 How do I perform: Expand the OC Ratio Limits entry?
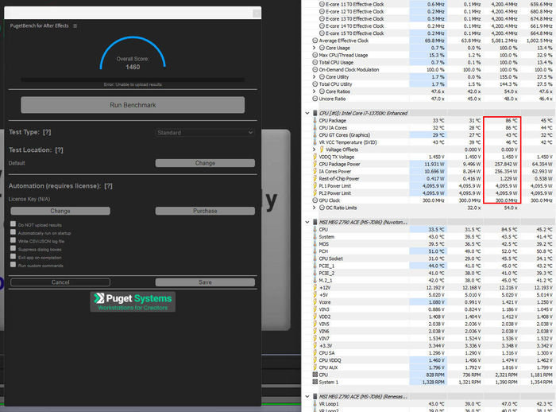click(314, 208)
